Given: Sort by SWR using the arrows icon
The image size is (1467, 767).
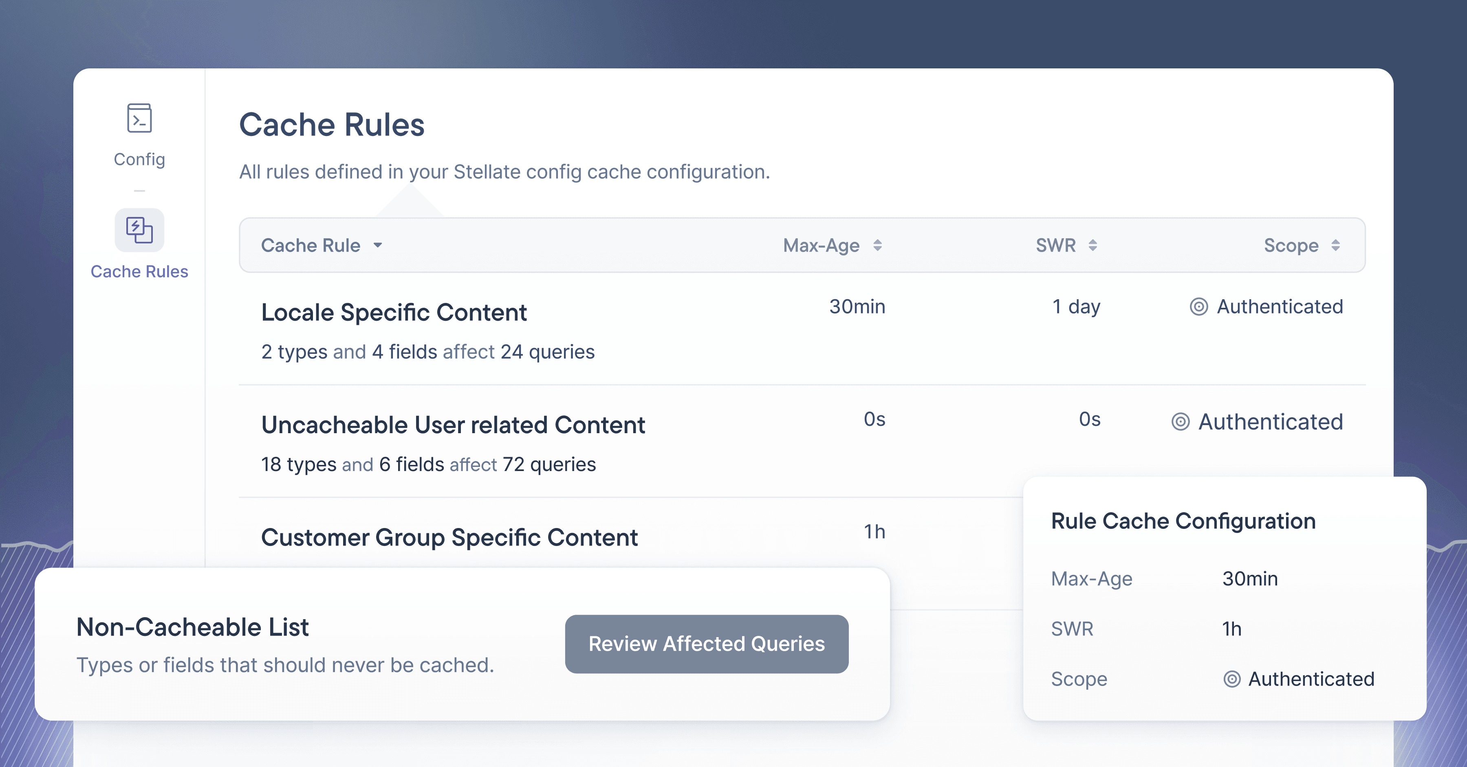Looking at the screenshot, I should pyautogui.click(x=1092, y=245).
